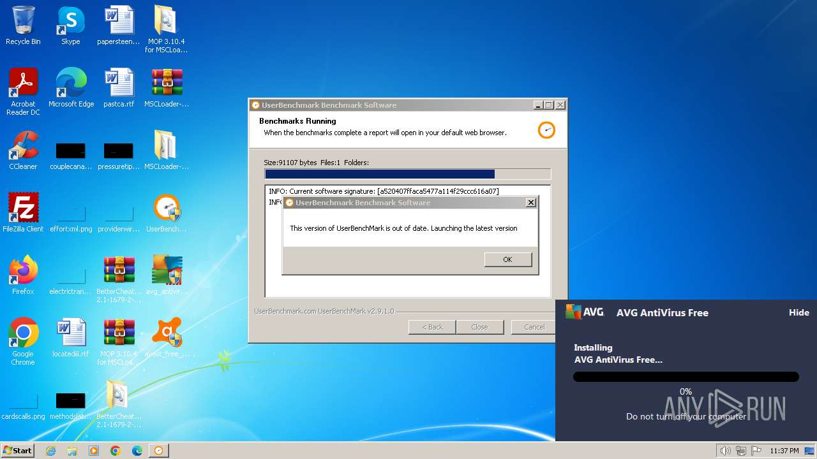Click the AVG installation progress bar
The image size is (817, 459).
pos(686,377)
